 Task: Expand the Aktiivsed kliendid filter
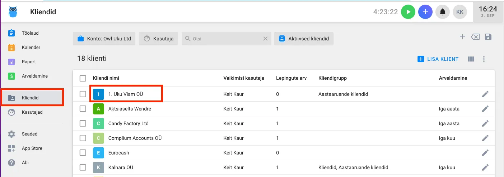coord(304,39)
